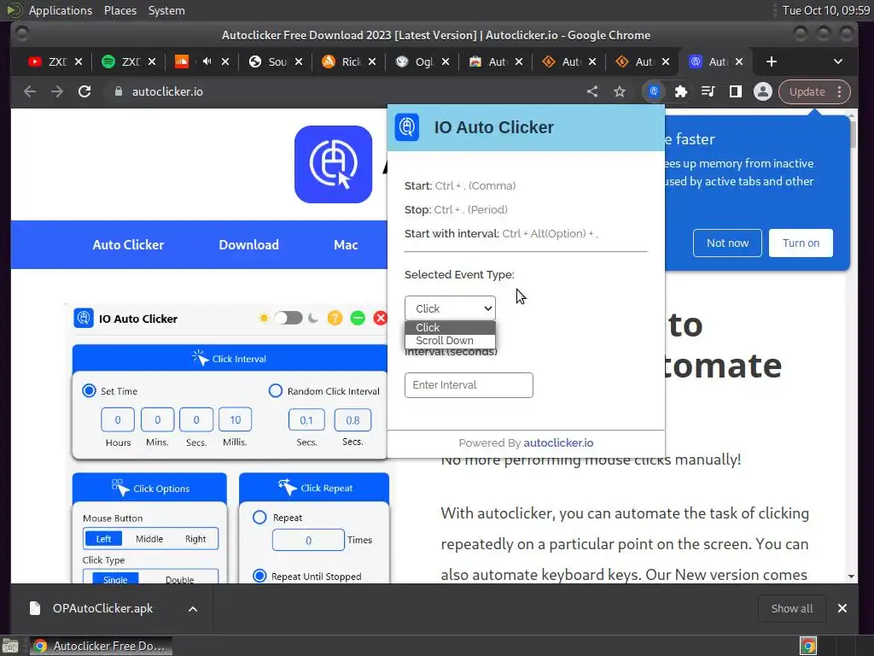Viewport: 874px width, 656px height.
Task: Open the media control playlist icon
Action: pos(708,91)
